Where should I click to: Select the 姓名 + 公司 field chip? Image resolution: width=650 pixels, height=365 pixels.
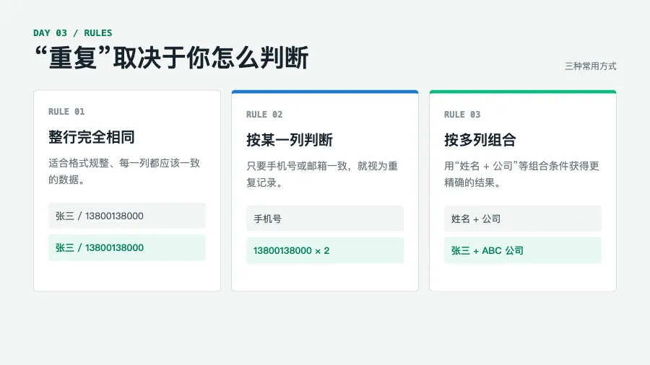(523, 219)
